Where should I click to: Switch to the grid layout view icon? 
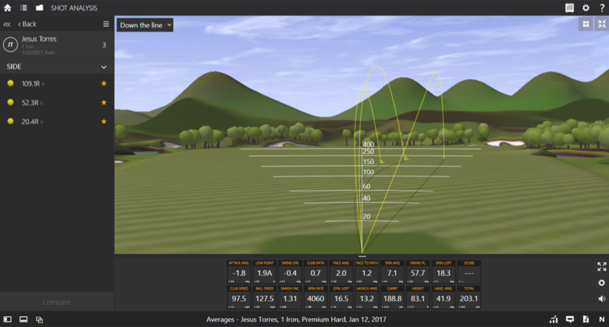pos(586,24)
